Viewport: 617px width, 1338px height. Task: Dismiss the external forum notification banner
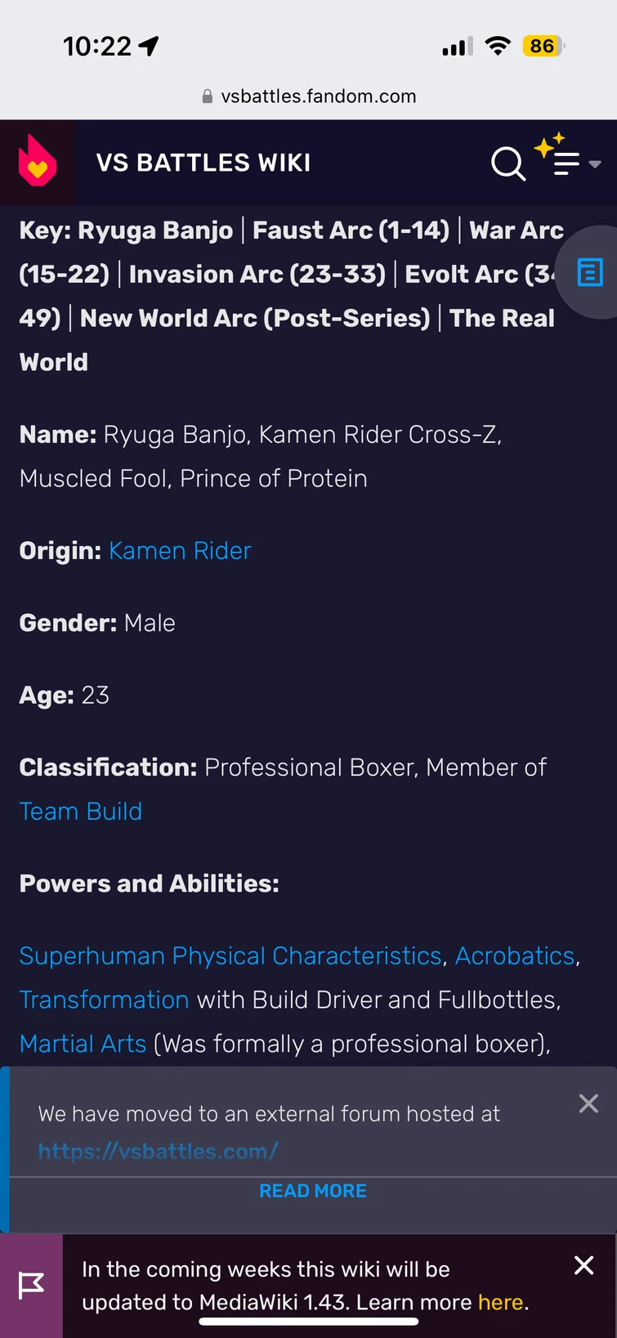pos(588,1103)
